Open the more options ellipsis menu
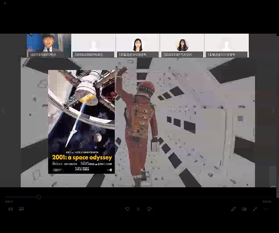279x233 pixels. coord(266,209)
